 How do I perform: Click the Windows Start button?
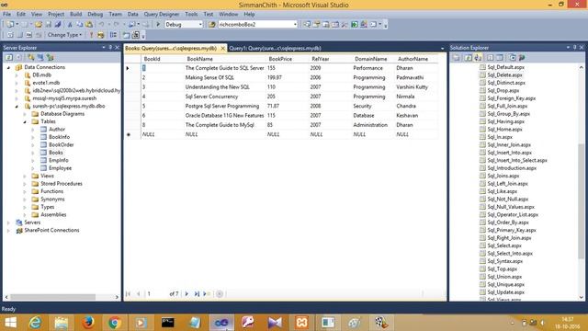click(10, 323)
